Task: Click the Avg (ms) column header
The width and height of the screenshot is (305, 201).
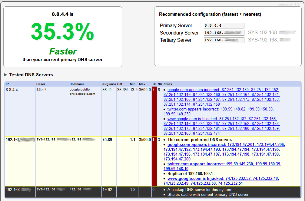Action: (x=109, y=84)
